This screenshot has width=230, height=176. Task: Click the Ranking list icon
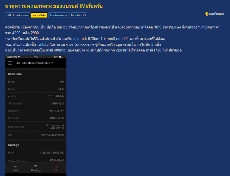(x=36, y=166)
